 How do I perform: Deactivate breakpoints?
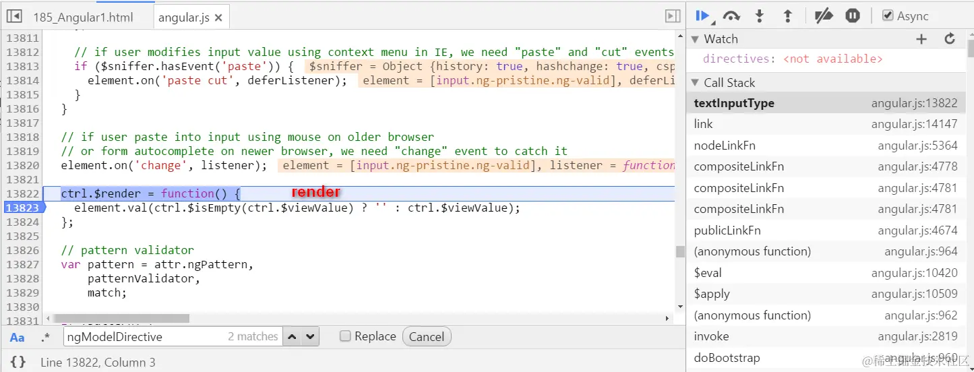click(x=824, y=16)
